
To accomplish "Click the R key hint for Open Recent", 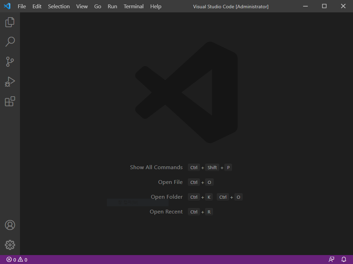I will (209, 212).
